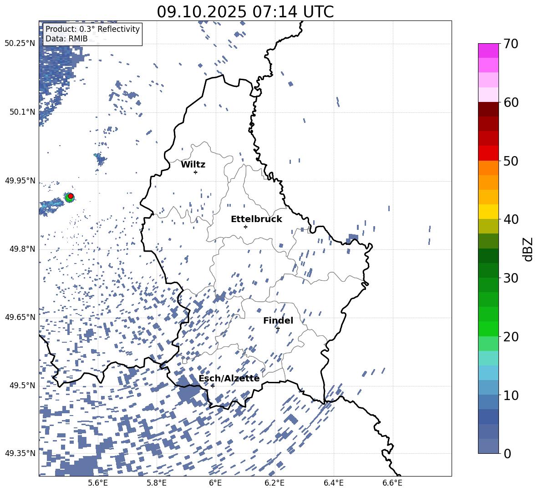This screenshot has height=492, width=539.
Task: Click the 60 colorbar tick label
Action: [511, 102]
